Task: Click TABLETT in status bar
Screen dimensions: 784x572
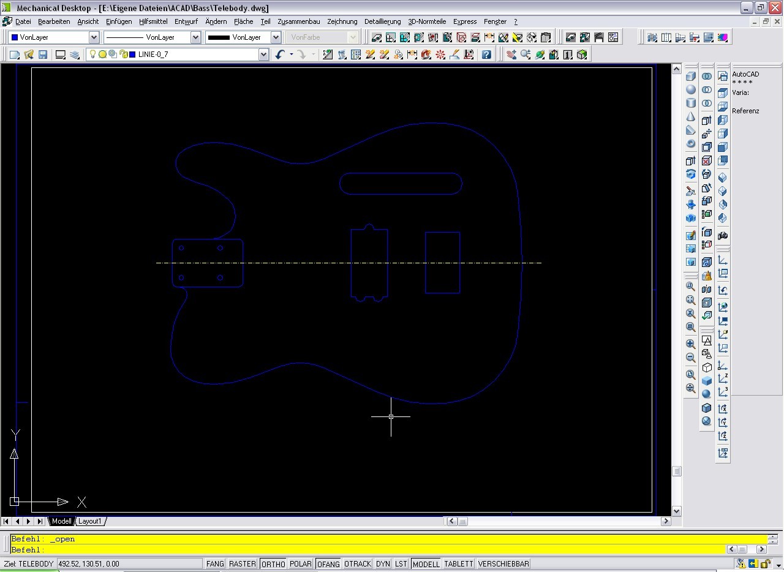Action: (x=458, y=564)
